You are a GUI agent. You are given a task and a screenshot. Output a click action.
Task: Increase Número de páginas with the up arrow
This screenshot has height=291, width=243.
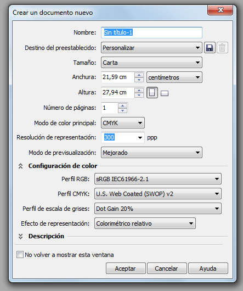(x=122, y=105)
